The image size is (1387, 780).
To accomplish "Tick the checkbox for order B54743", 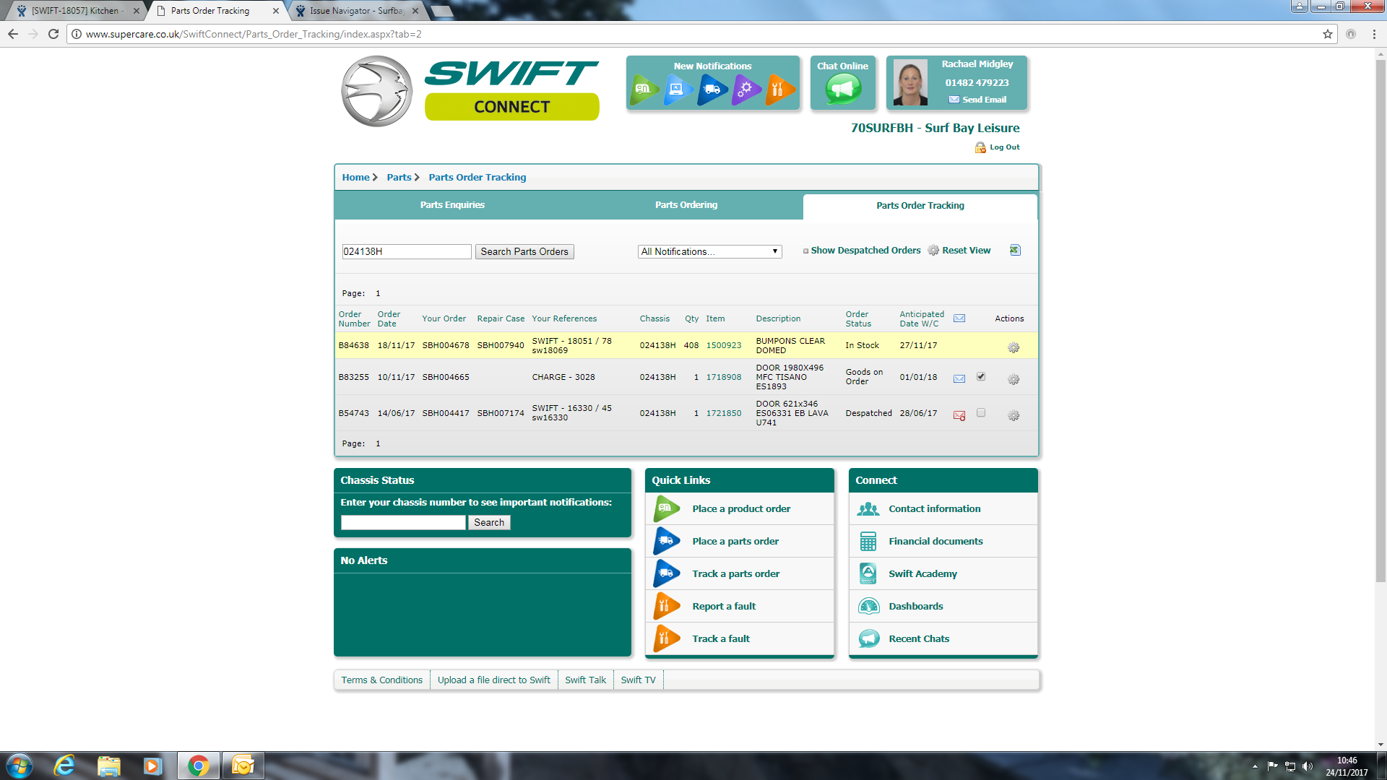I will point(981,412).
